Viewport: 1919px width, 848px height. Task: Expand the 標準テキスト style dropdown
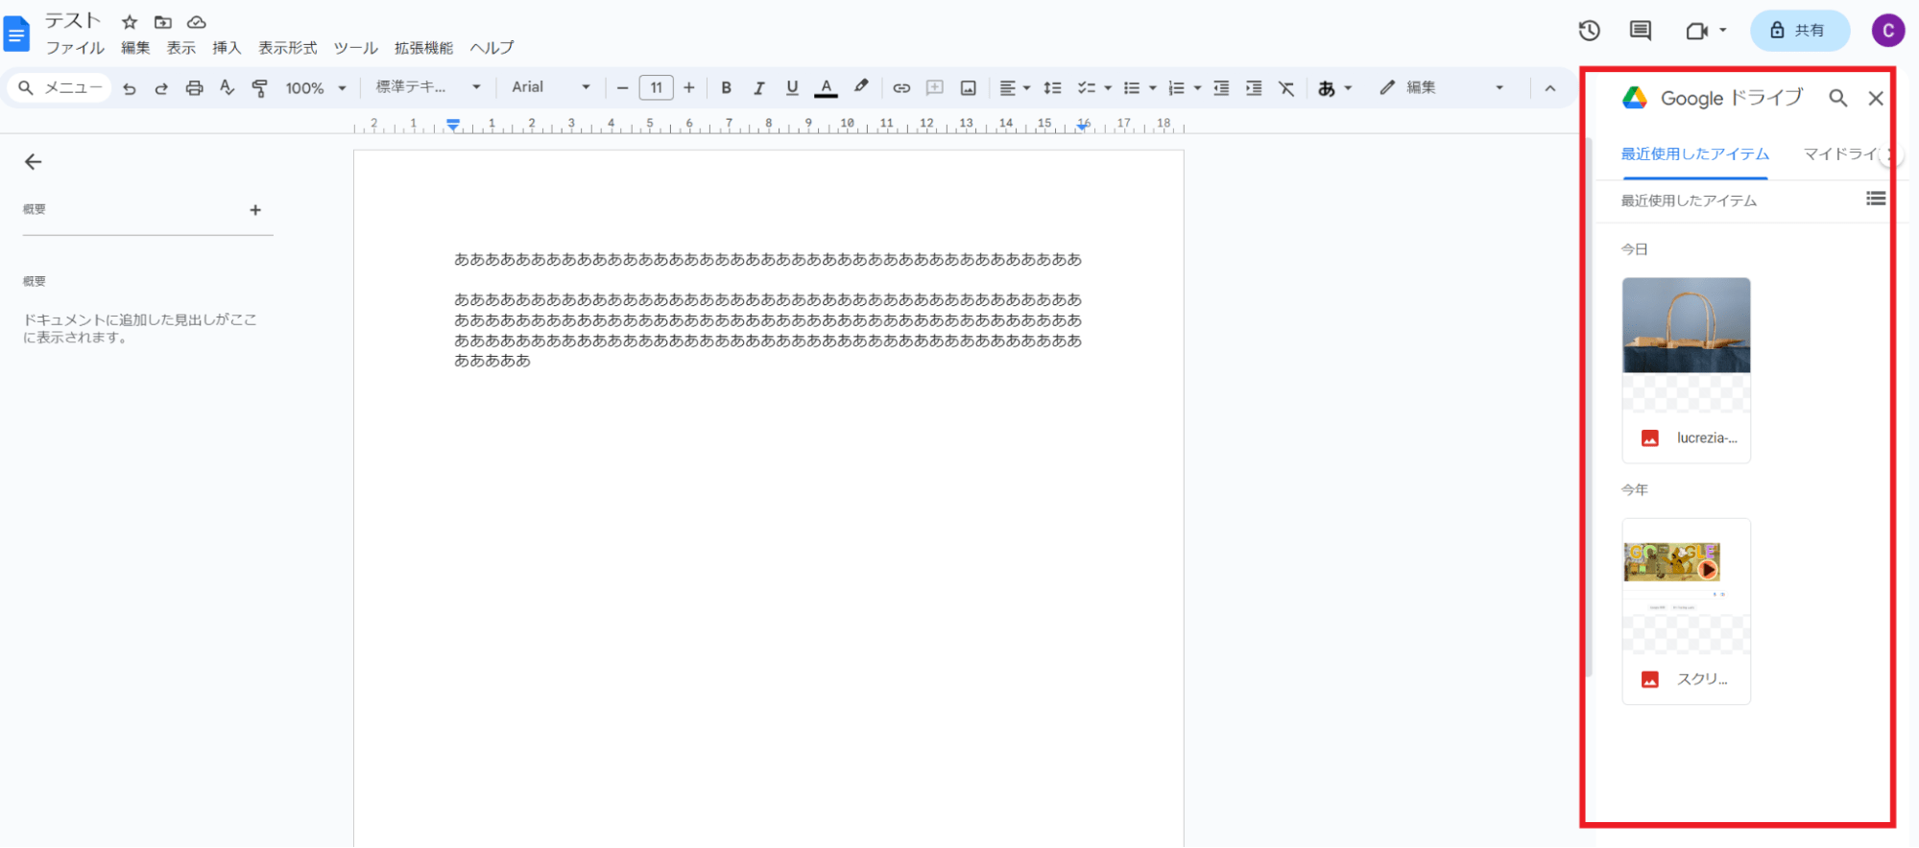[x=427, y=87]
